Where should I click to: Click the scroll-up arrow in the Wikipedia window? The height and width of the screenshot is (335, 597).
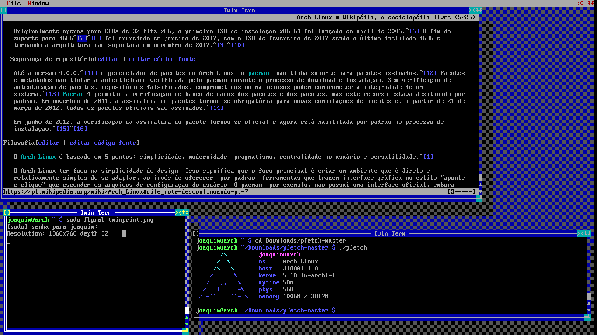click(x=481, y=185)
